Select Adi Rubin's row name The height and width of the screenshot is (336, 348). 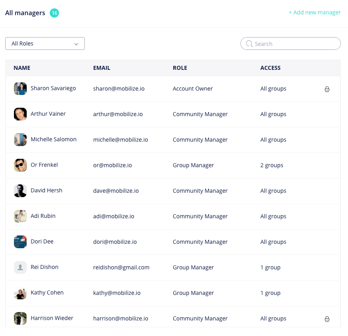(43, 216)
